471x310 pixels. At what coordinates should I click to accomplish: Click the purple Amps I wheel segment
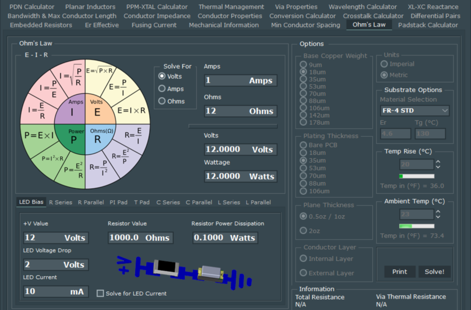[x=72, y=109]
